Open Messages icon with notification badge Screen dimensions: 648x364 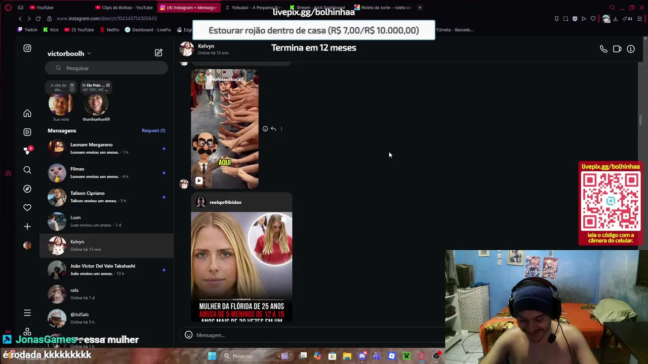(27, 151)
